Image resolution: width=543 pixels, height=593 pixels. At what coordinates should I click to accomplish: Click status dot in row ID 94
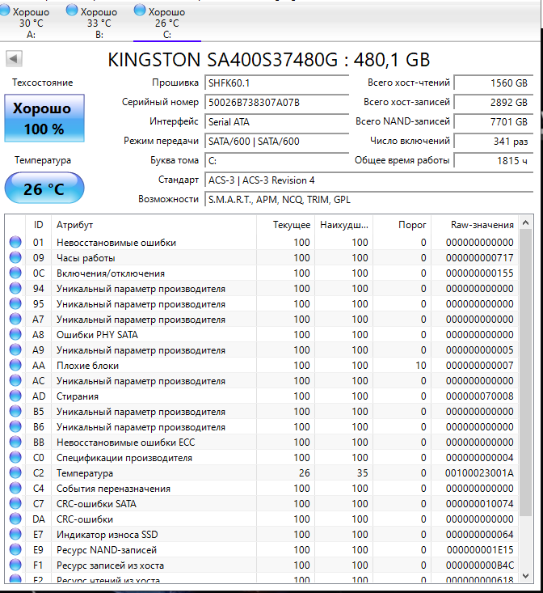pos(15,288)
